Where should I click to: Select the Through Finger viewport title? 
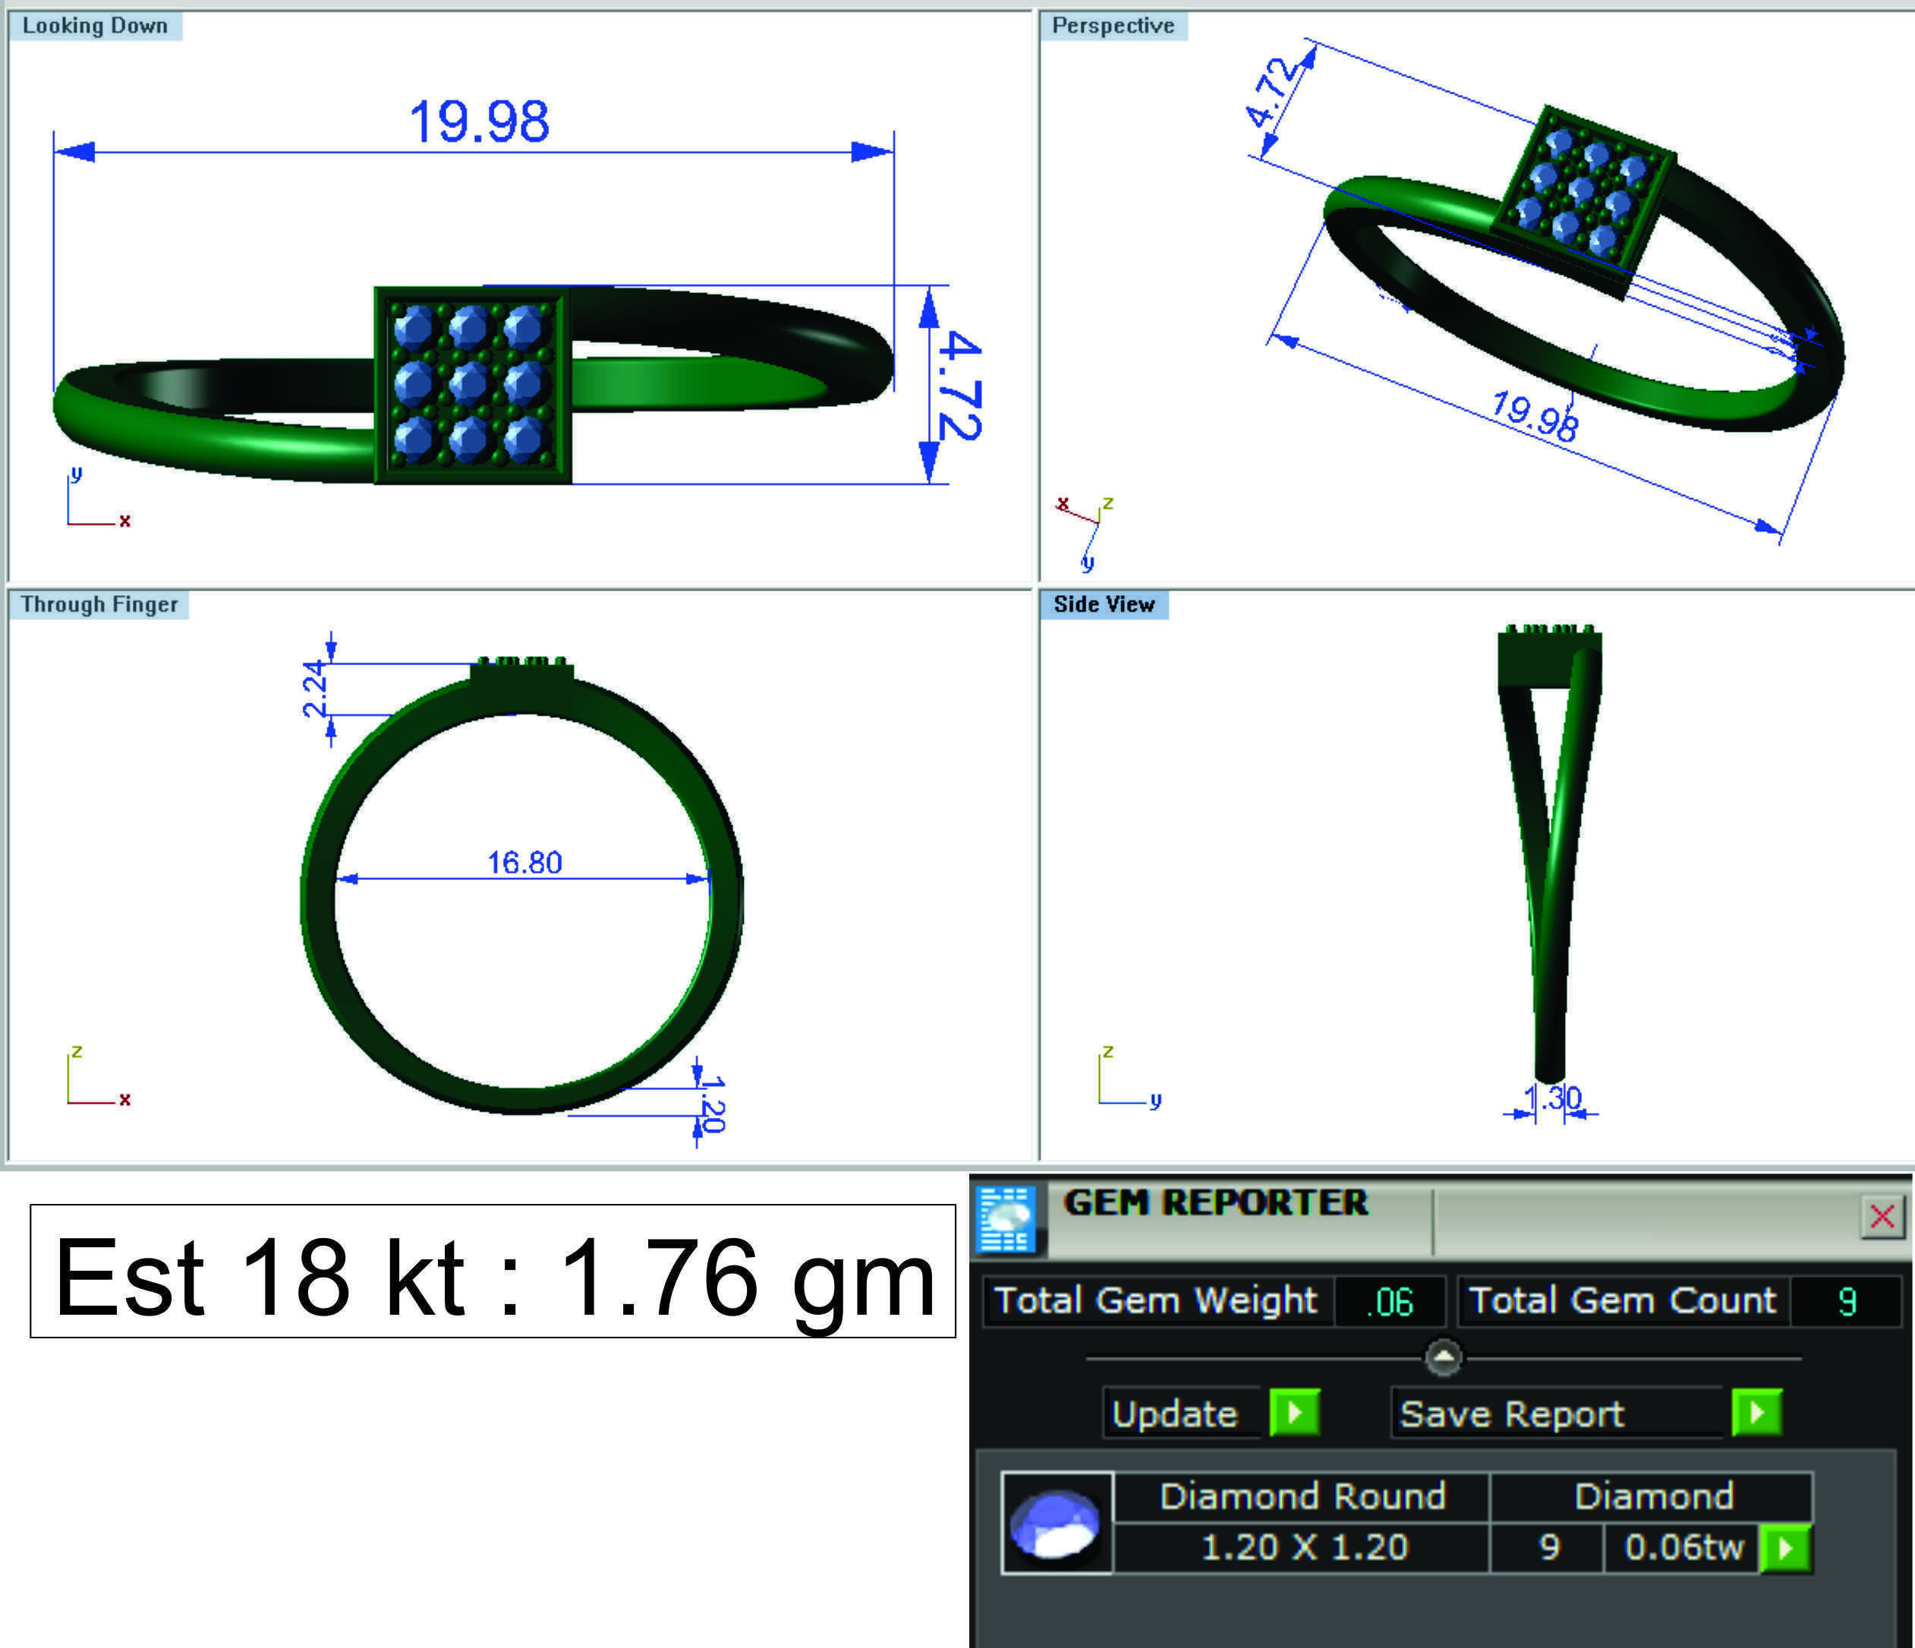pos(99,604)
